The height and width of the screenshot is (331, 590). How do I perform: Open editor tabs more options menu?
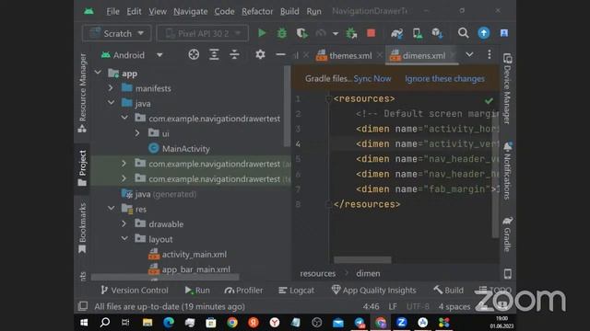point(490,55)
